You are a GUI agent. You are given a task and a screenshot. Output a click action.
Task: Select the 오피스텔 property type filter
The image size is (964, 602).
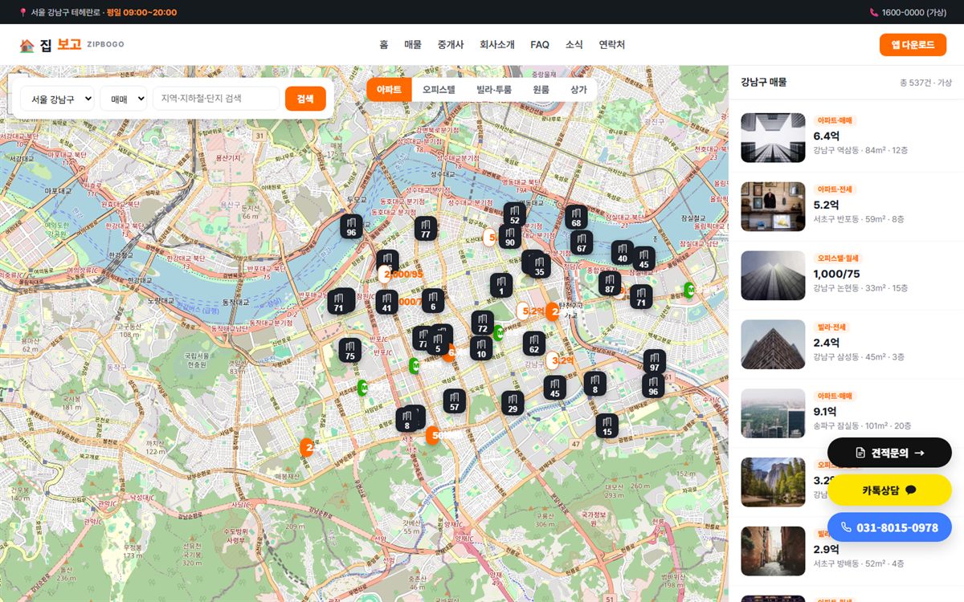pos(439,90)
